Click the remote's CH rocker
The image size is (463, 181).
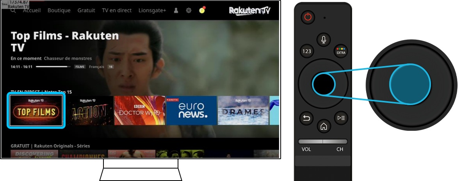click(335, 142)
